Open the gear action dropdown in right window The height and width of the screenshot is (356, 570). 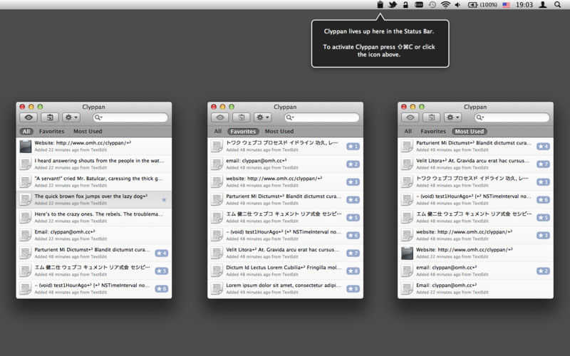(452, 117)
